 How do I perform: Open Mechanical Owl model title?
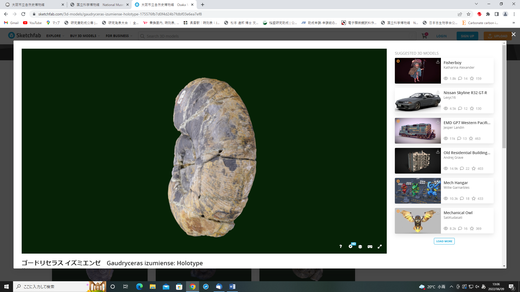point(458,213)
